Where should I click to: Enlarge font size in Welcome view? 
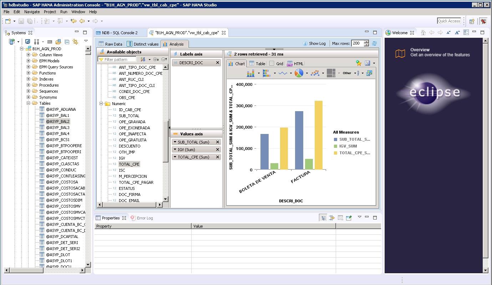[x=457, y=32]
